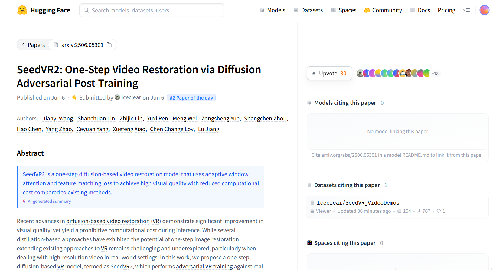Click the Hugging Face wordmark text
Screen dimensions: 493x270
pos(50,10)
